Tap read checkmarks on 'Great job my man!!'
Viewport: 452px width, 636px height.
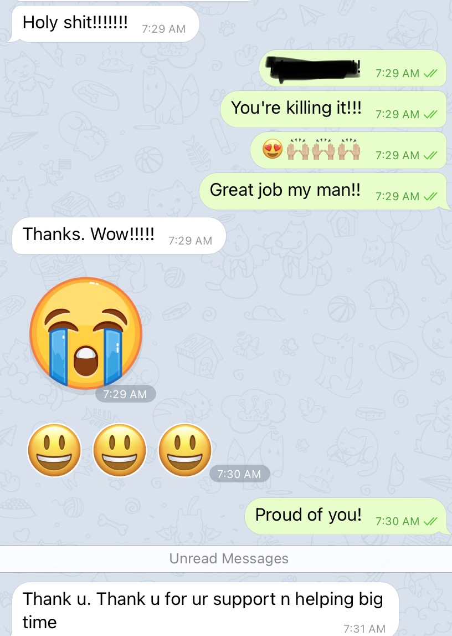click(430, 196)
